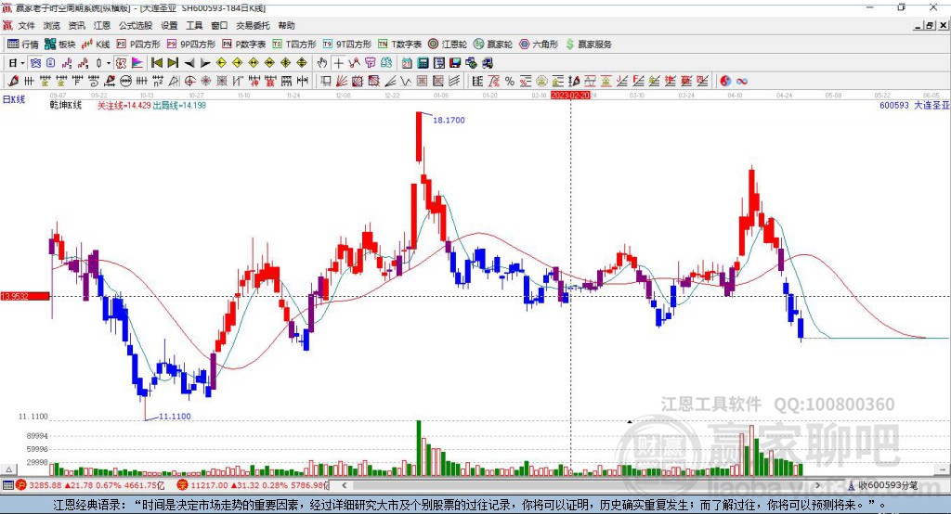Open 赢家服务 with the dollar icon
951x514 pixels.
pos(588,45)
